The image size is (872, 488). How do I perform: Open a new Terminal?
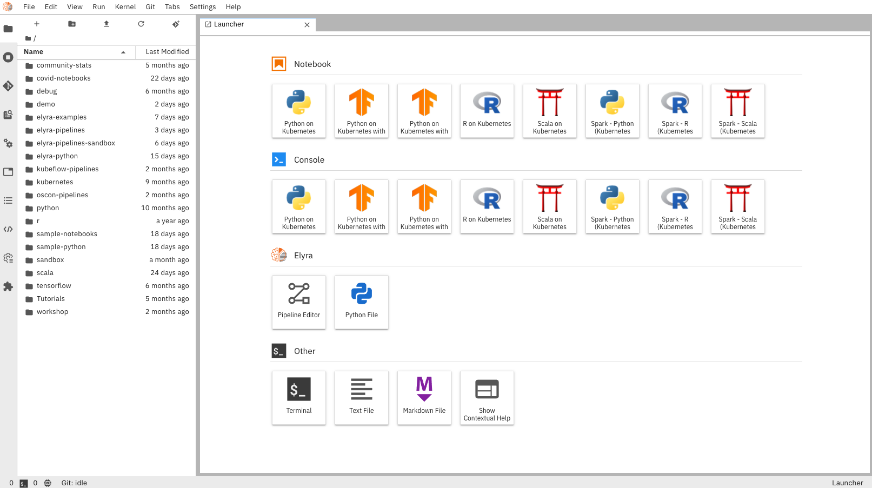[x=299, y=398]
